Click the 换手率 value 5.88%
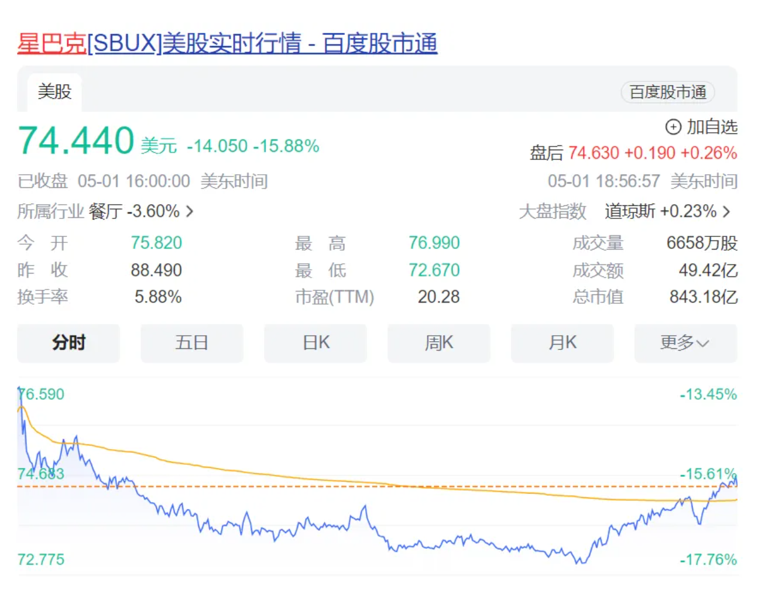This screenshot has width=764, height=596. (158, 297)
